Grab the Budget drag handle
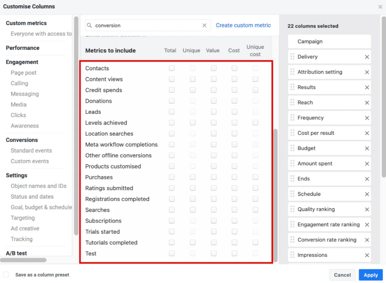The image size is (386, 283). (292, 148)
